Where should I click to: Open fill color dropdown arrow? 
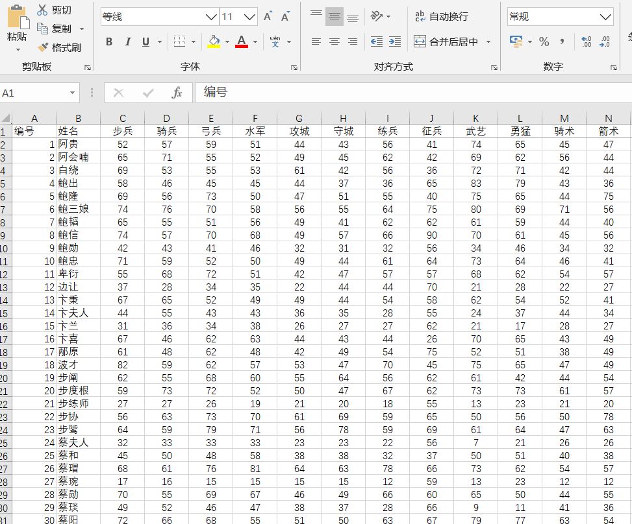[x=227, y=42]
